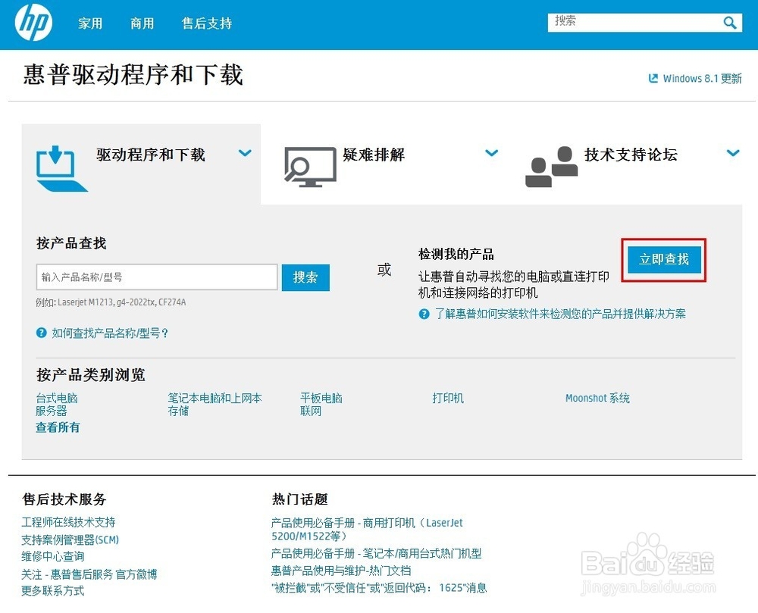758x613 pixels.
Task: Select the 驱动程序和下载 tab
Action: click(141, 164)
